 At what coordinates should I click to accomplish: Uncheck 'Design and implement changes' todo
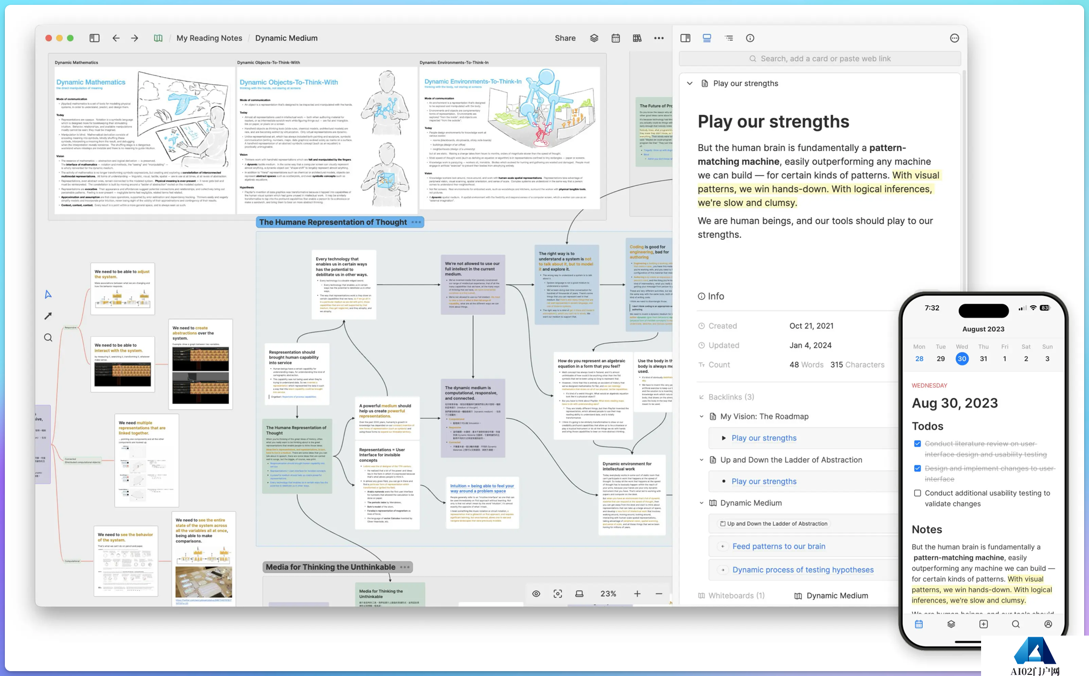point(917,468)
